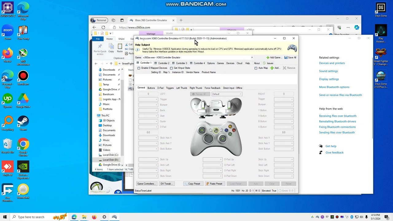393x221 pixels.
Task: Toggle the Get XInput State checkbox
Action: [171, 68]
